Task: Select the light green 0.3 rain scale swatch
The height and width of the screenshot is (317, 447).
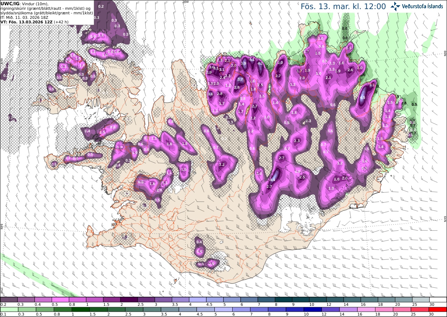Action: (x=27, y=309)
